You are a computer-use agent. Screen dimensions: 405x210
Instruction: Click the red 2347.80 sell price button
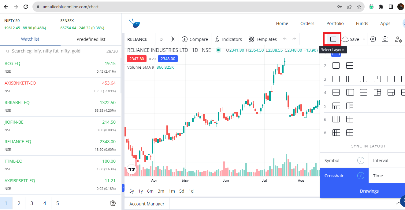click(x=137, y=59)
